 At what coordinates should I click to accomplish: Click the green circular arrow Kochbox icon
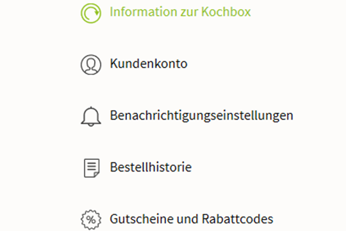91,13
